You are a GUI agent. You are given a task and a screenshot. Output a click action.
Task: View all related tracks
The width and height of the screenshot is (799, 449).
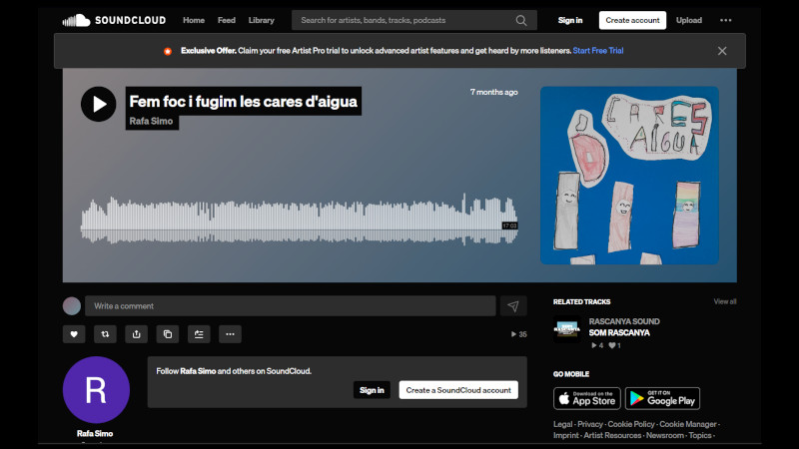point(725,302)
